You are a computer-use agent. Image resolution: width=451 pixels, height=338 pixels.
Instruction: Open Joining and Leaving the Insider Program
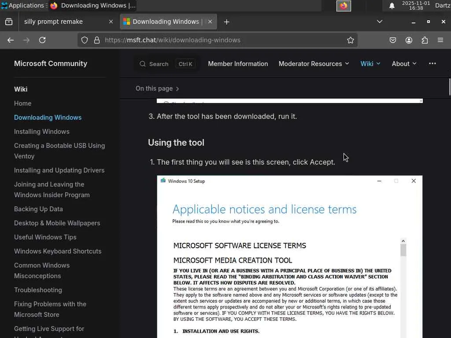[52, 190]
